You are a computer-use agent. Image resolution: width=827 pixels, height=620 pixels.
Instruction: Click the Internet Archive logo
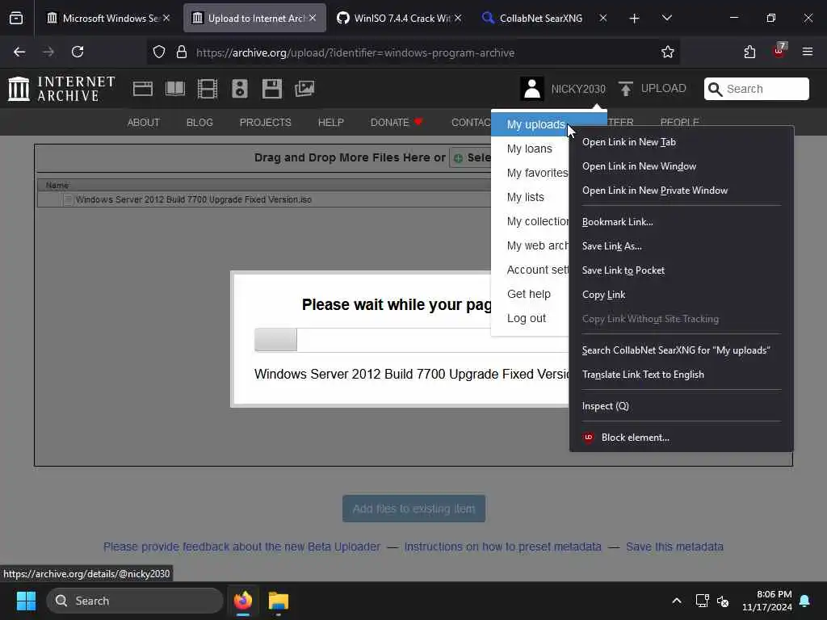click(61, 89)
